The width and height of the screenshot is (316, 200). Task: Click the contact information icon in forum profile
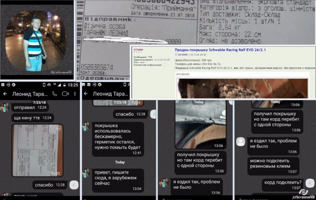coord(165,64)
